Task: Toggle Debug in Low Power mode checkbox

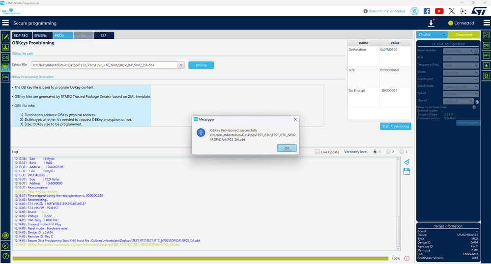Action: click(x=474, y=107)
